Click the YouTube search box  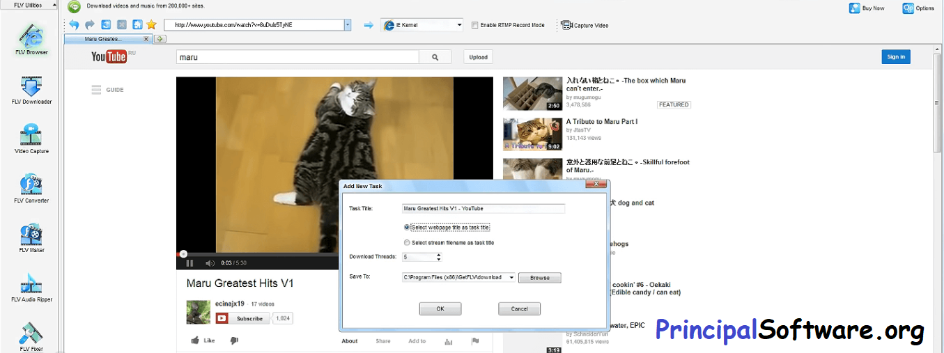pyautogui.click(x=298, y=58)
